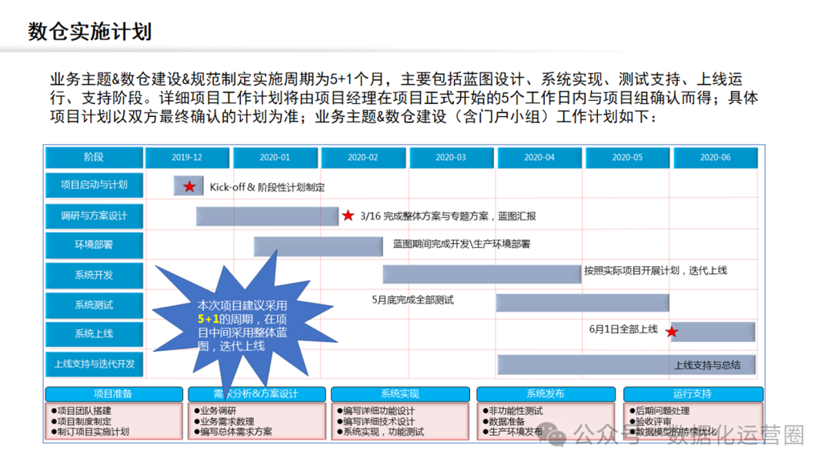The width and height of the screenshot is (831, 468).
Task: Select the slide title 数仓实施计划
Action: pyautogui.click(x=89, y=32)
